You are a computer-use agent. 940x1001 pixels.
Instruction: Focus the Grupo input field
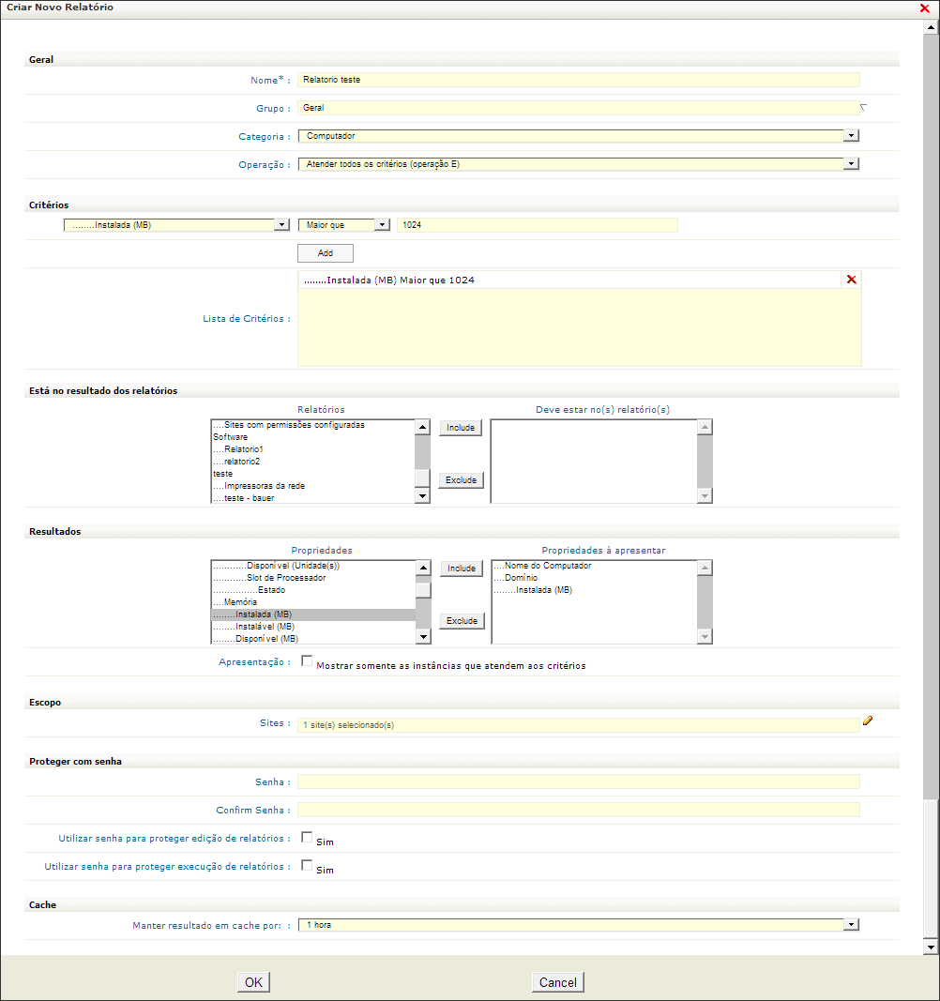579,108
